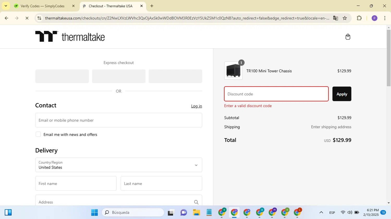This screenshot has height=219, width=391.
Task: Check Email me with news and offers
Action: pyautogui.click(x=38, y=134)
